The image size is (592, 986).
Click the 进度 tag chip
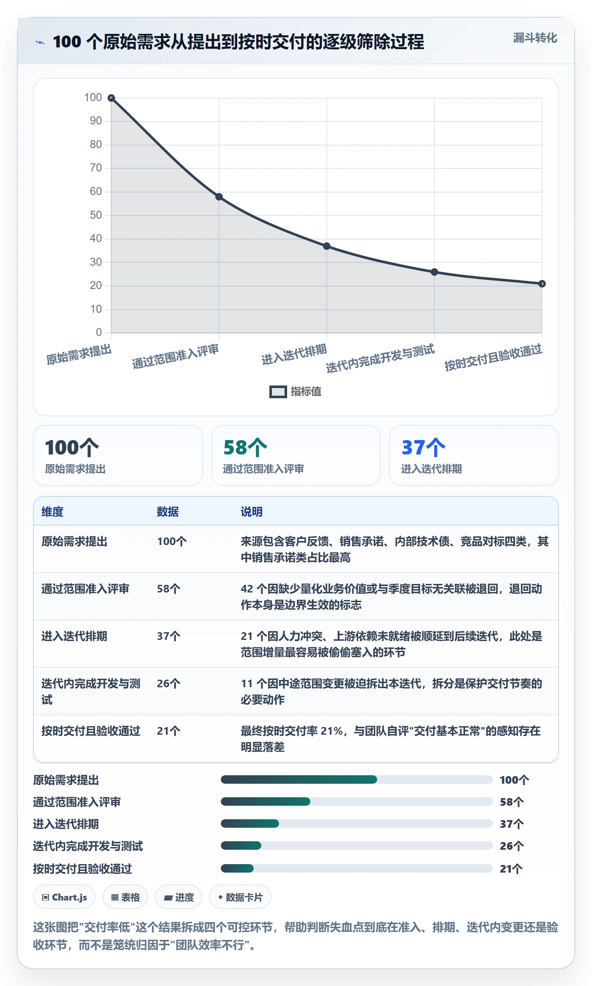coord(178,897)
